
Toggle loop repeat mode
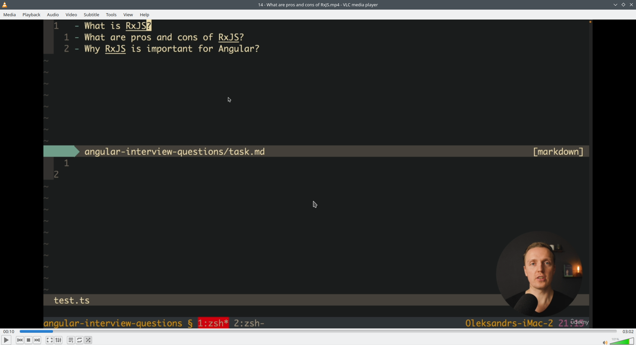[79, 340]
